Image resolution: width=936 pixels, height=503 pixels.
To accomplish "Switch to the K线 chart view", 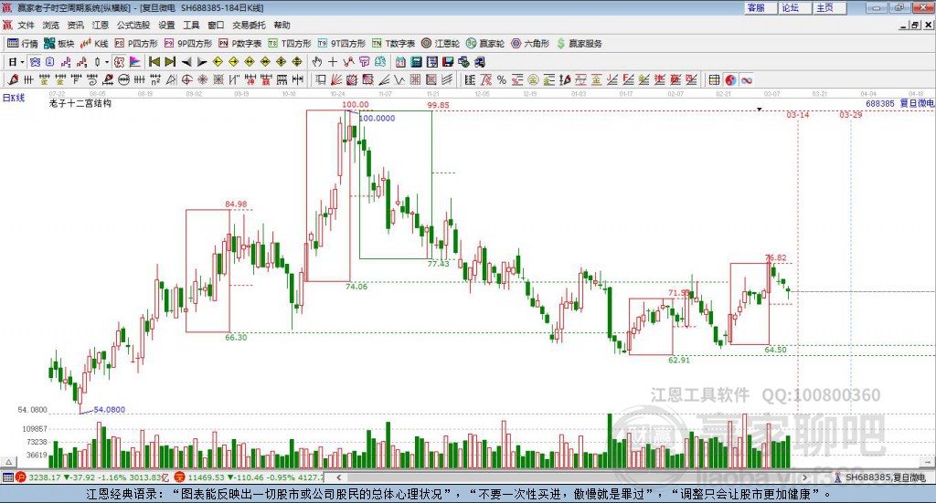I will pos(94,44).
